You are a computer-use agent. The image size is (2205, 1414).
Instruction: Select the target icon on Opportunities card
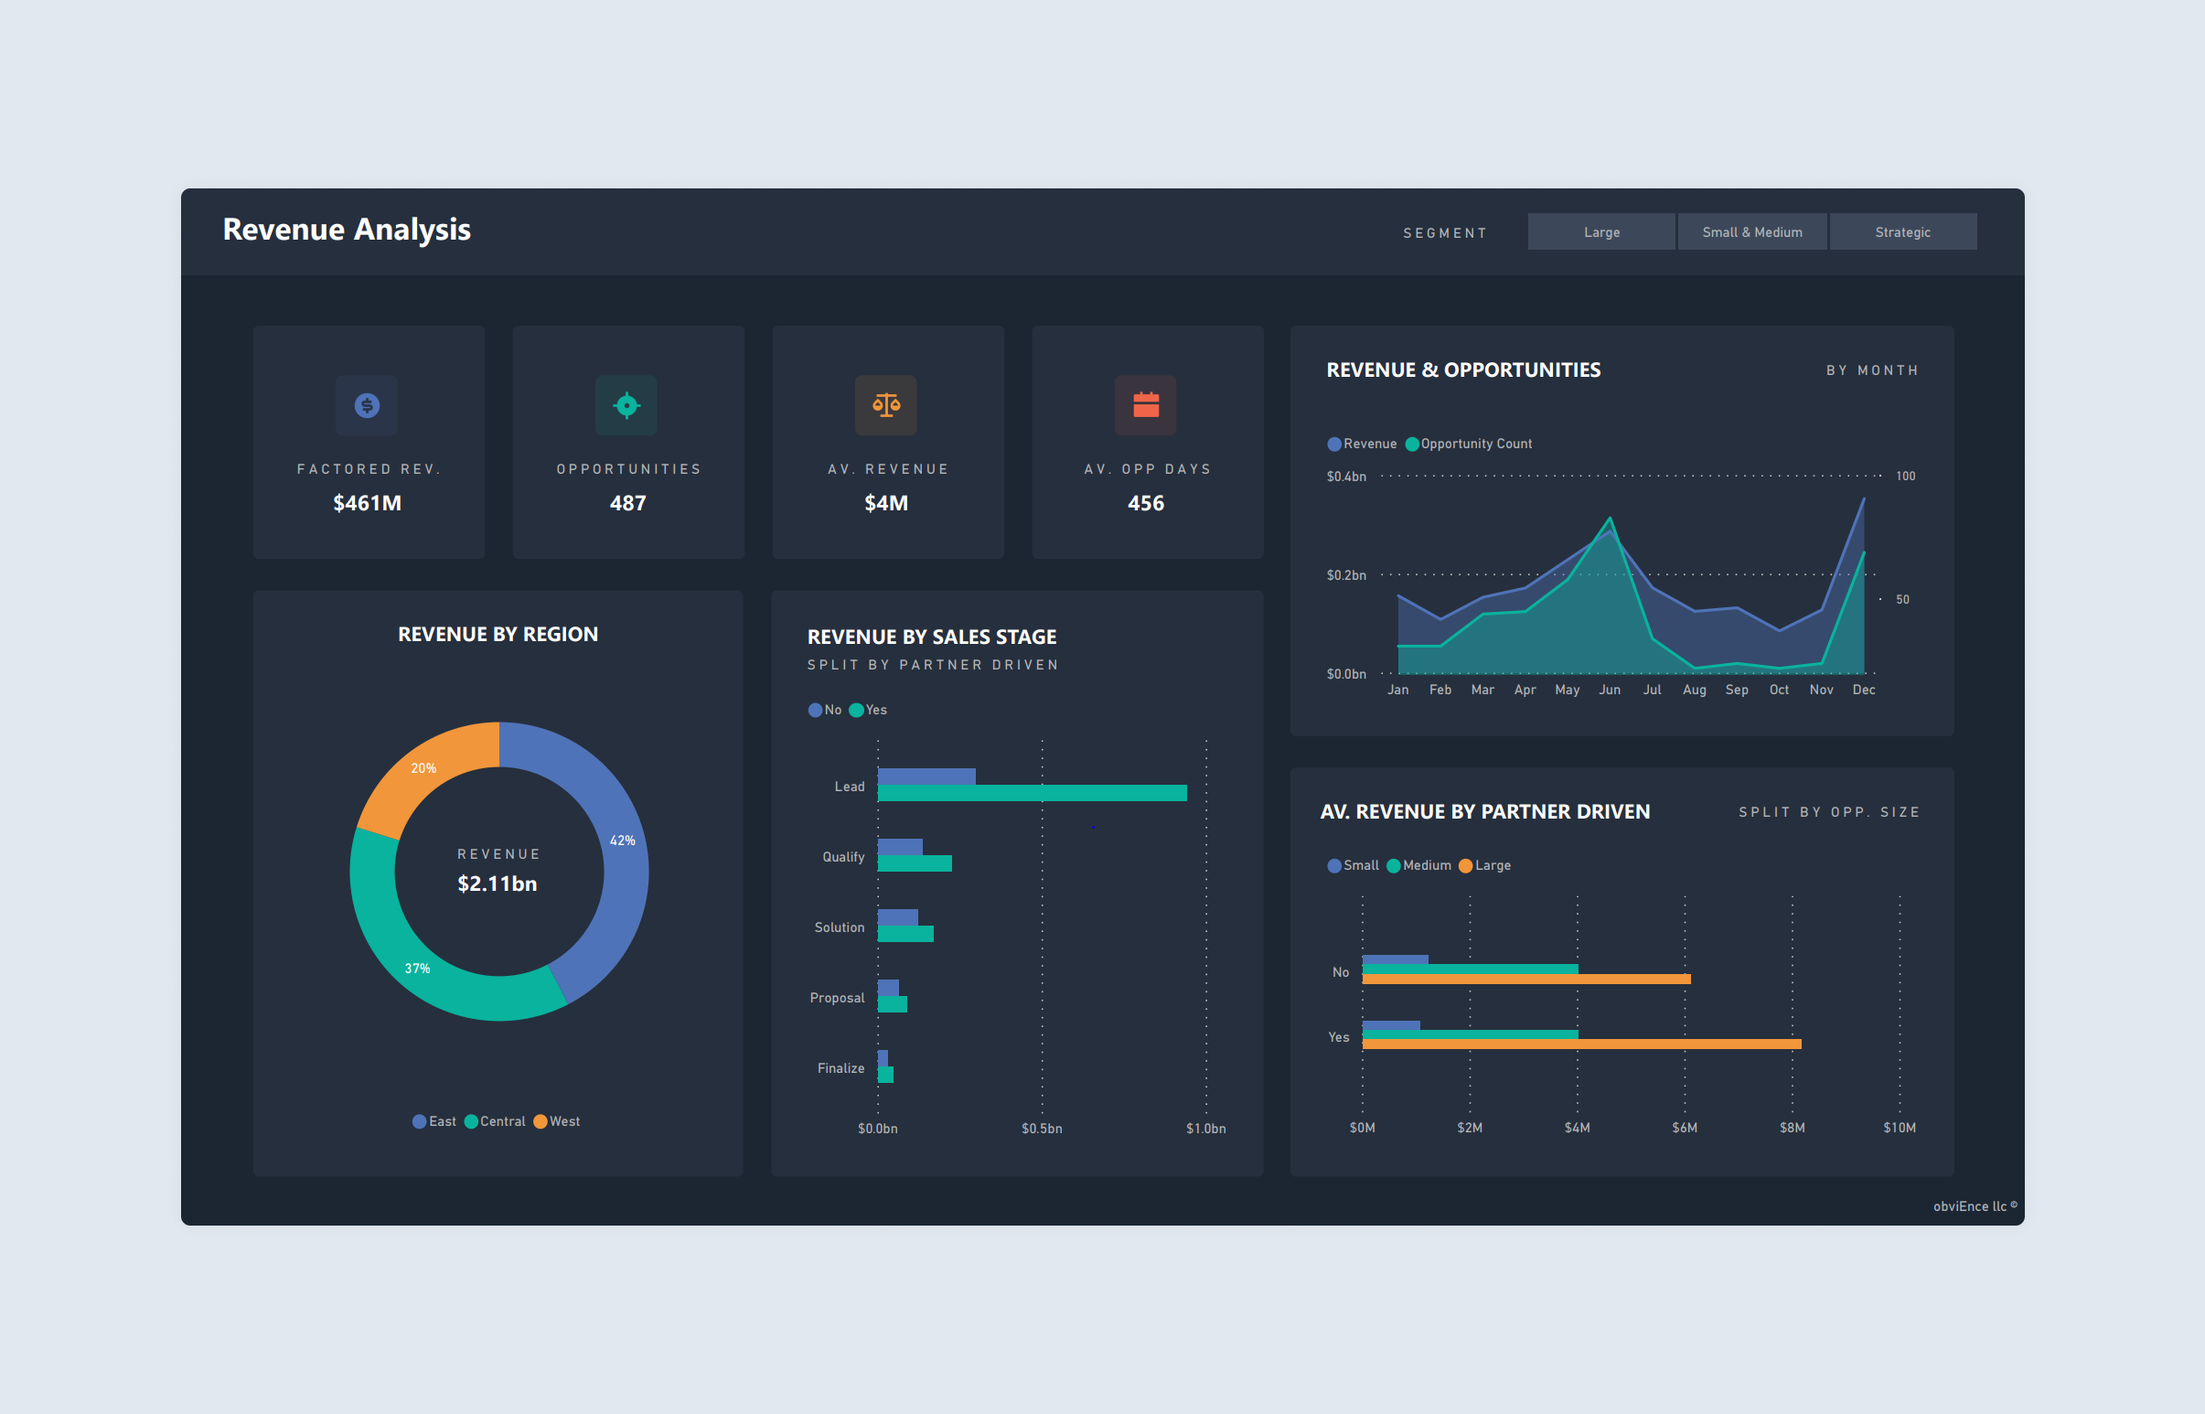627,405
